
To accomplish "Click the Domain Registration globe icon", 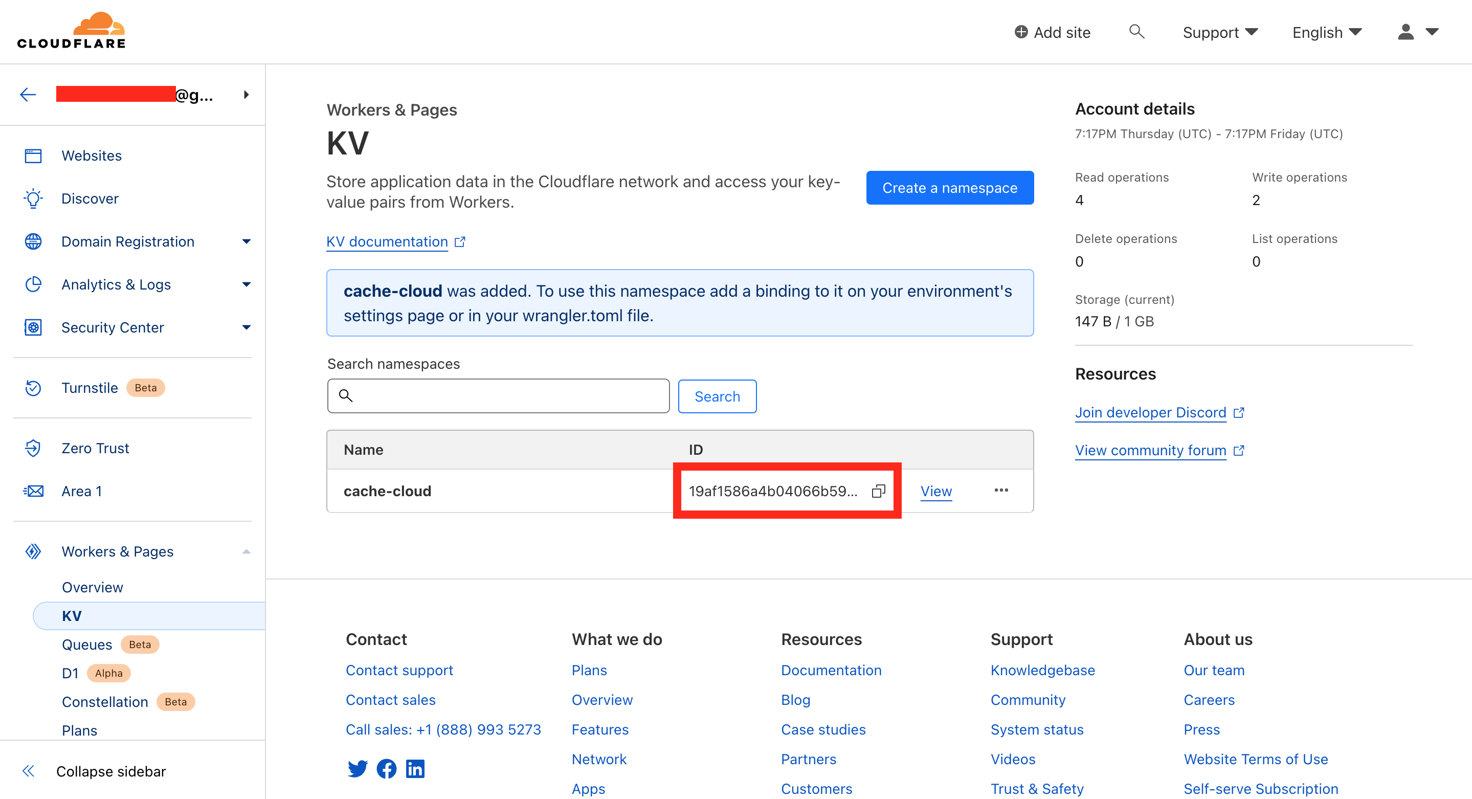I will click(x=33, y=241).
